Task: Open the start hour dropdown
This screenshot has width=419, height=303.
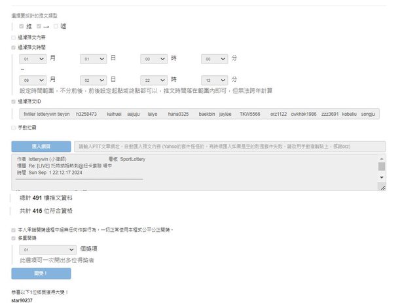Action: (154, 59)
